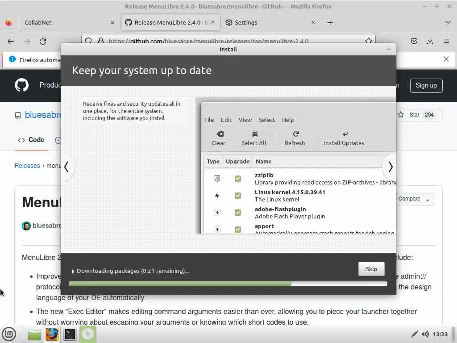Screen dimensions: 457x343
Task: Skip the installer slideshow download step
Action: 371,269
